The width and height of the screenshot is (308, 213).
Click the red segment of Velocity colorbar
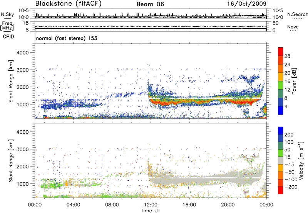(281, 190)
